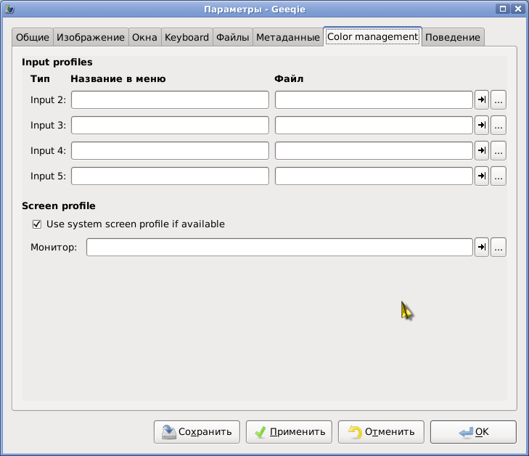
Task: Click tab-completion icon for Input 3 file
Action: (482, 125)
